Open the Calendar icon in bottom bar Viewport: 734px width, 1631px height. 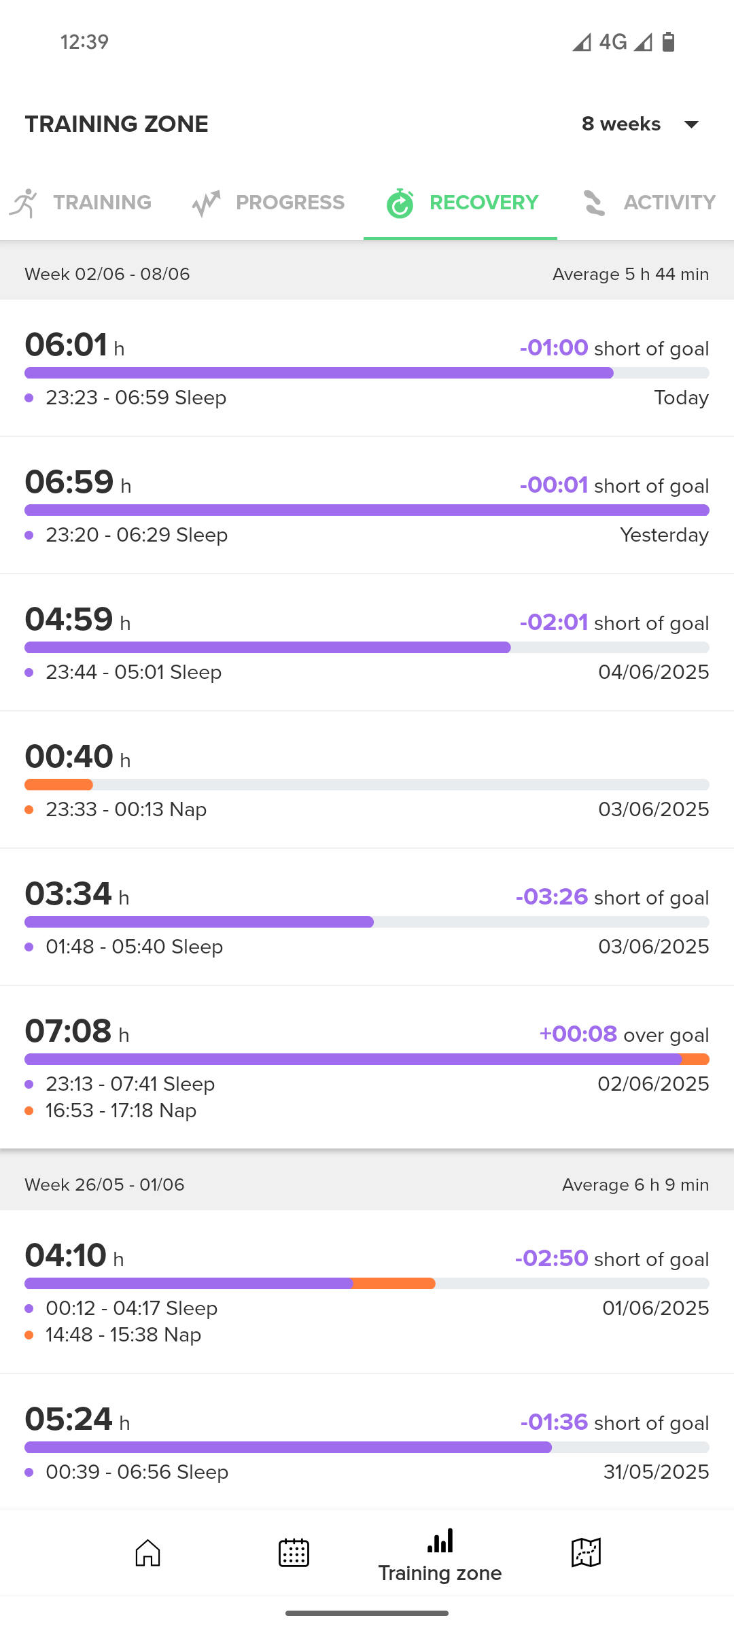pos(294,1553)
